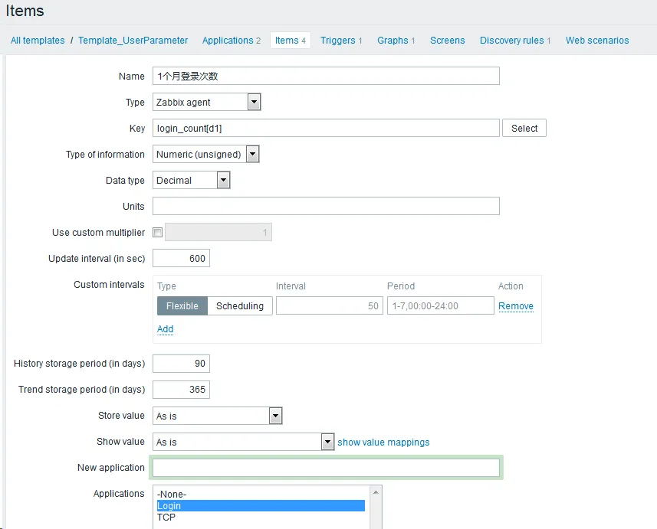Open the show value mappings link
Viewport: 657px width, 529px height.
coord(383,442)
